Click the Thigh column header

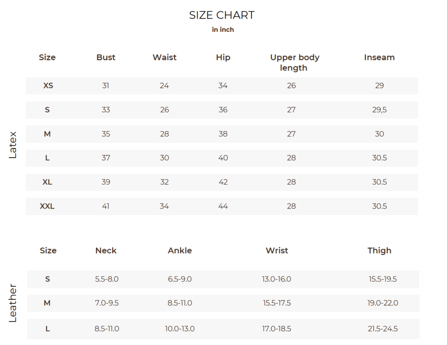click(379, 250)
